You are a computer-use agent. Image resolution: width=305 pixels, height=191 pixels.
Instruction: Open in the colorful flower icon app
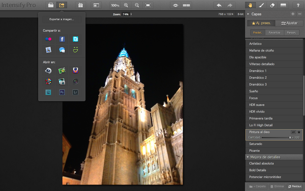[x=48, y=81]
